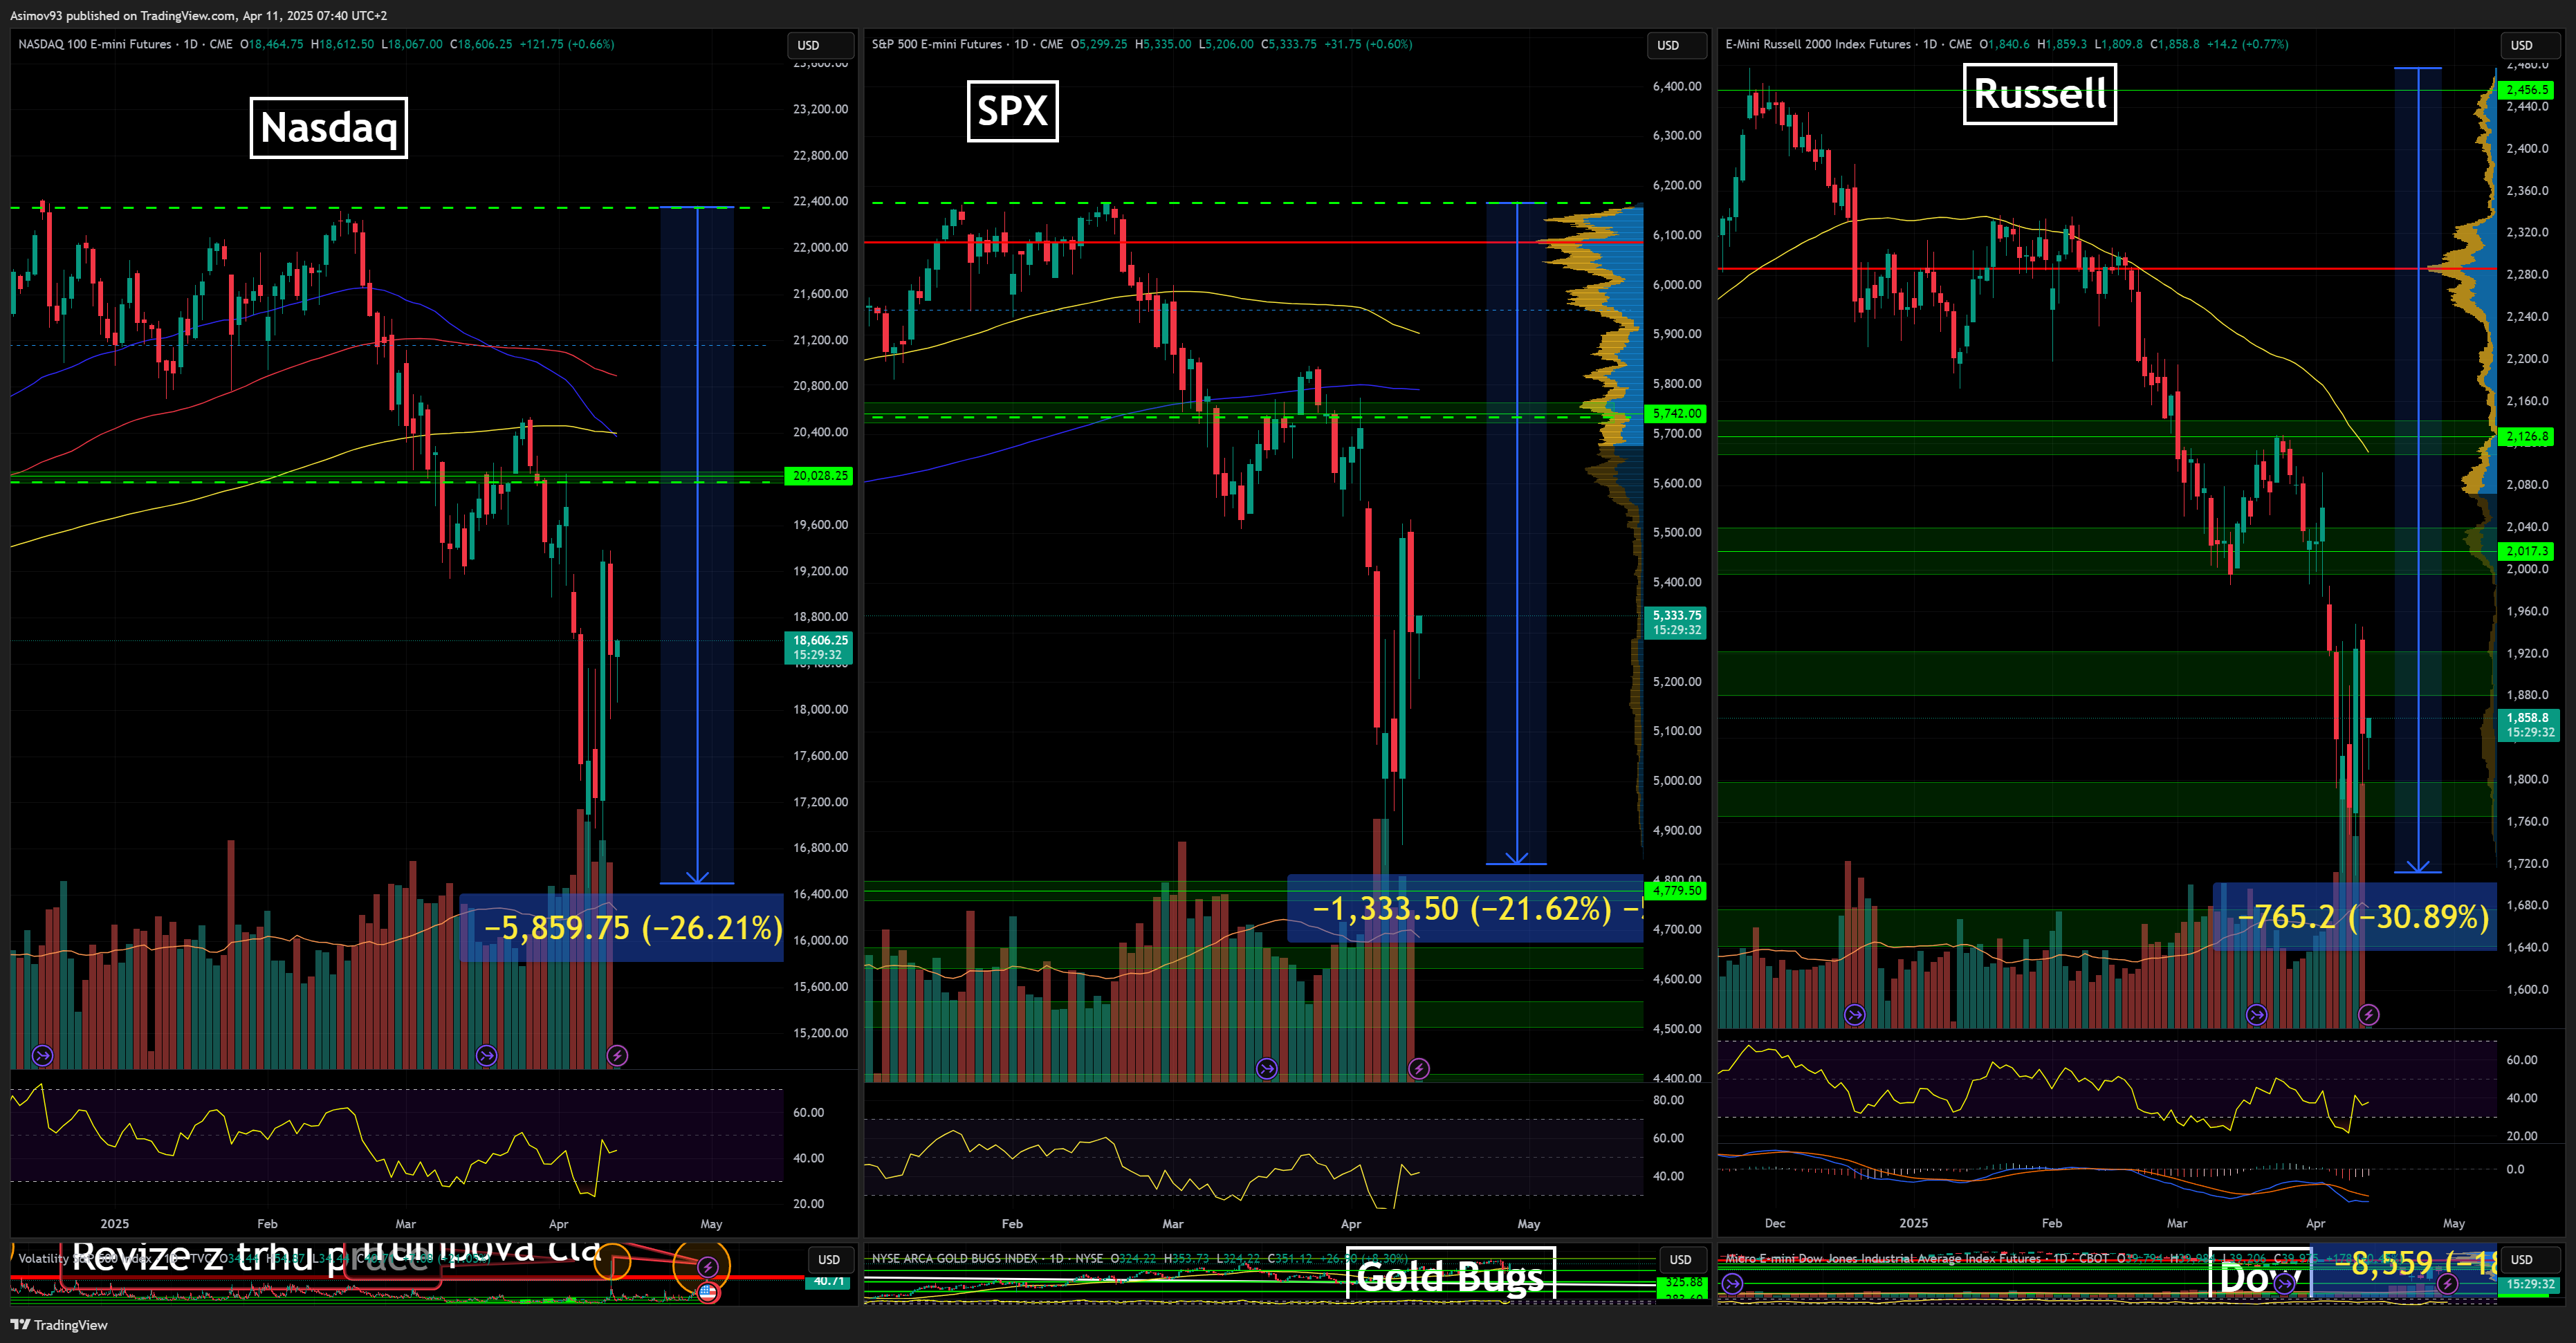Click the first rollover icon on Russell chart
Screen dimensions: 2576x1343
point(1854,1015)
